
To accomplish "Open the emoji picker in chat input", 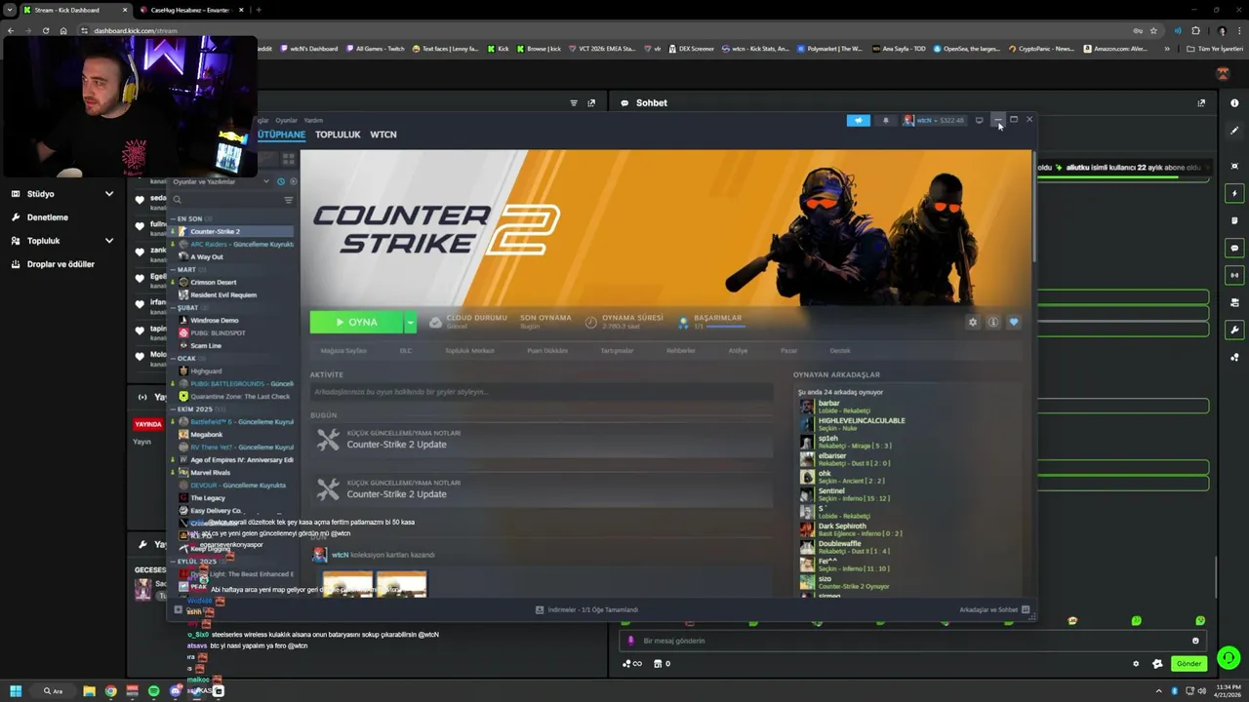I will (1195, 641).
